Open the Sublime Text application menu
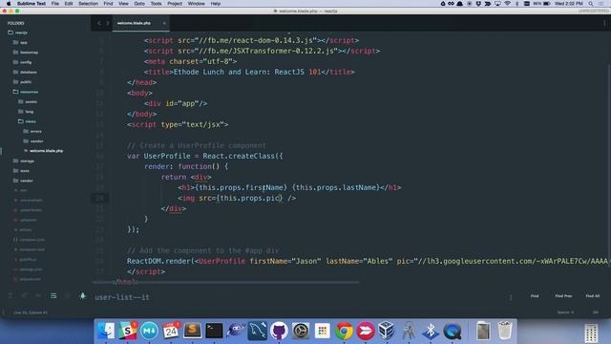Viewport: 611px width, 344px height. click(x=32, y=4)
